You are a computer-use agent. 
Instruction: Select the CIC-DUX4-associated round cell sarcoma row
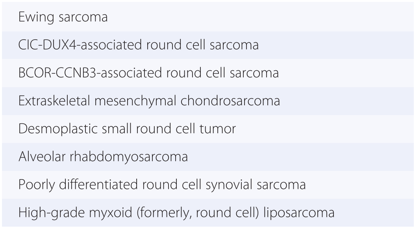coord(207,45)
